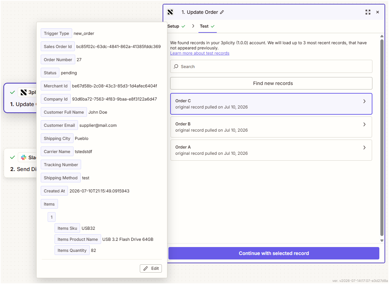Select the Order C record
This screenshot has width=389, height=284.
tap(271, 104)
